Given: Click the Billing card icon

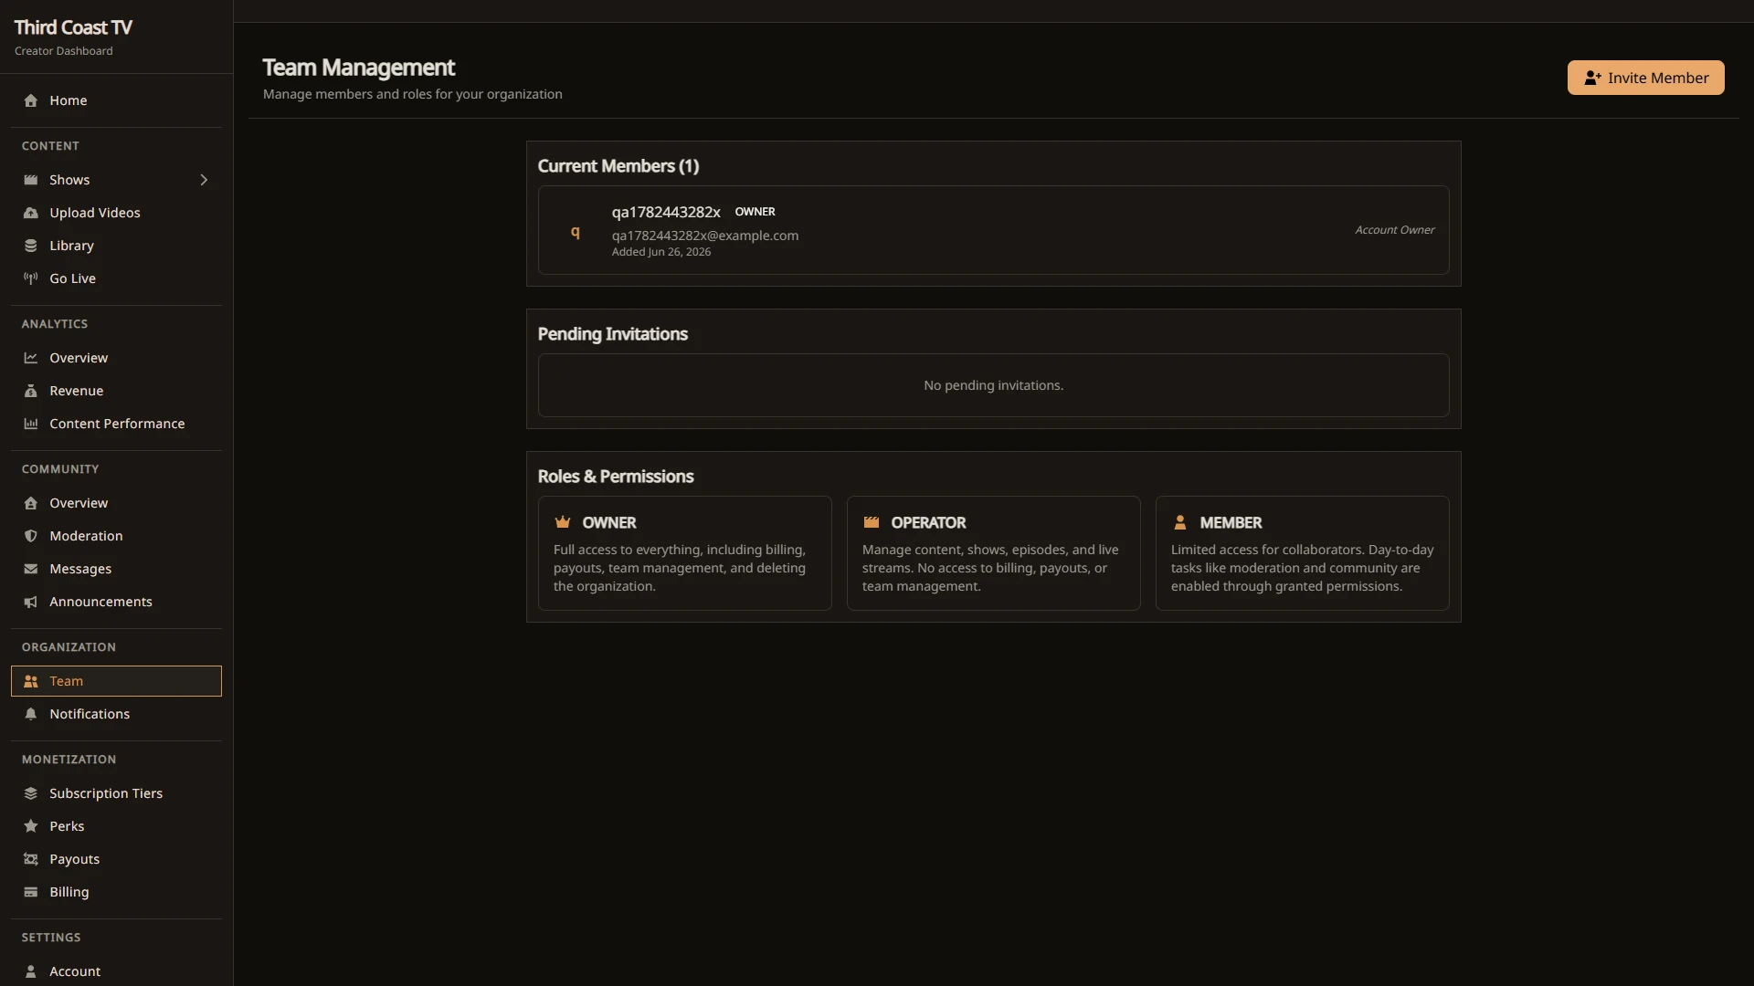Looking at the screenshot, I should (31, 892).
